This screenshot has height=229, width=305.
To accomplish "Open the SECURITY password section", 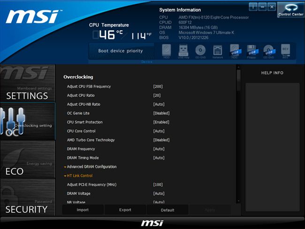I will coord(28,197).
